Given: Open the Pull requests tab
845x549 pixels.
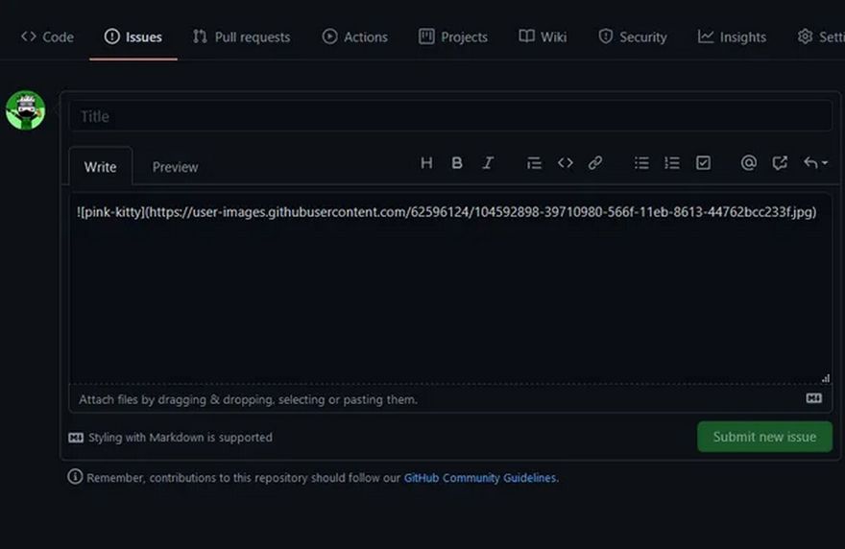Looking at the screenshot, I should (x=241, y=37).
